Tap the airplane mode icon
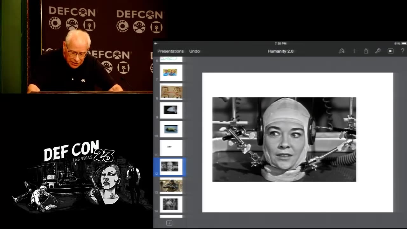 coord(155,43)
